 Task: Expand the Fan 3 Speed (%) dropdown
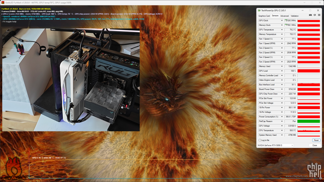click(x=282, y=57)
